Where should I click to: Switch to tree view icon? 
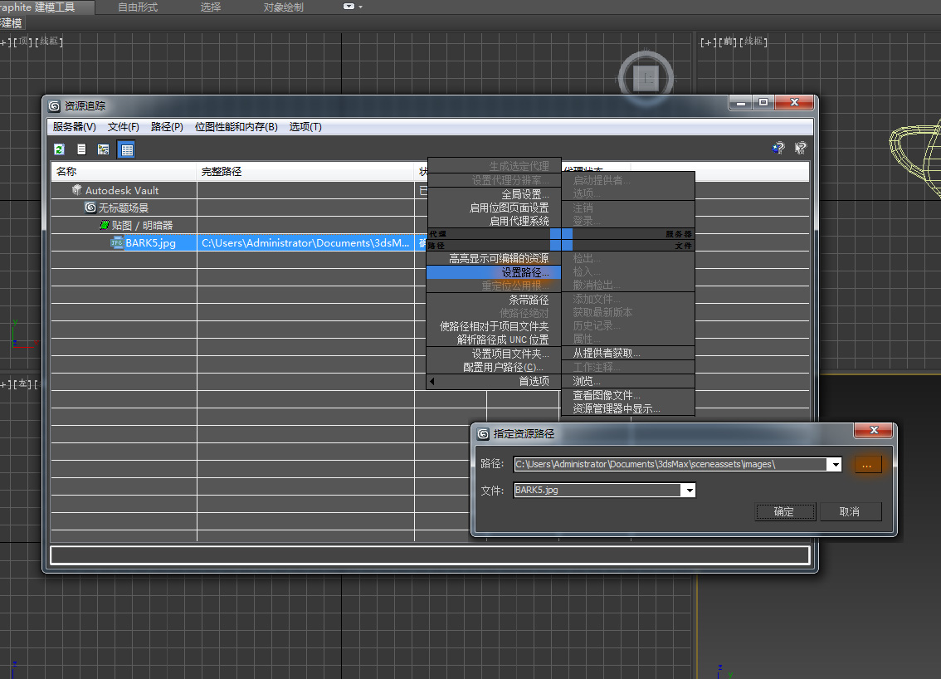104,149
